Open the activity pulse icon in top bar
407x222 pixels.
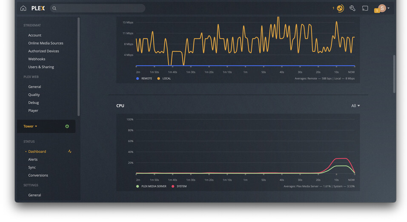click(x=340, y=8)
